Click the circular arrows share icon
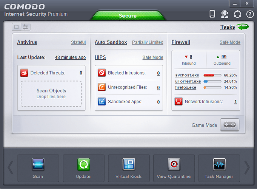The image size is (257, 189). coord(237,14)
